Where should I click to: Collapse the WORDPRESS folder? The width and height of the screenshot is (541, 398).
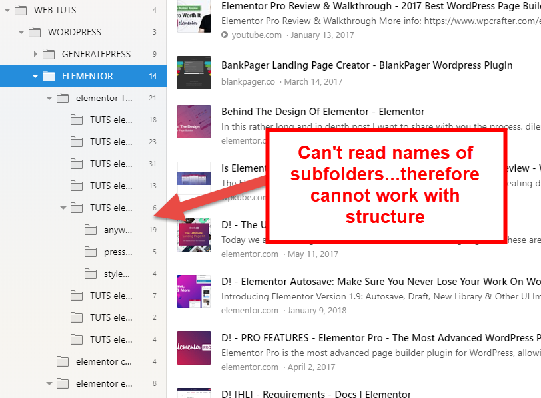click(x=21, y=33)
